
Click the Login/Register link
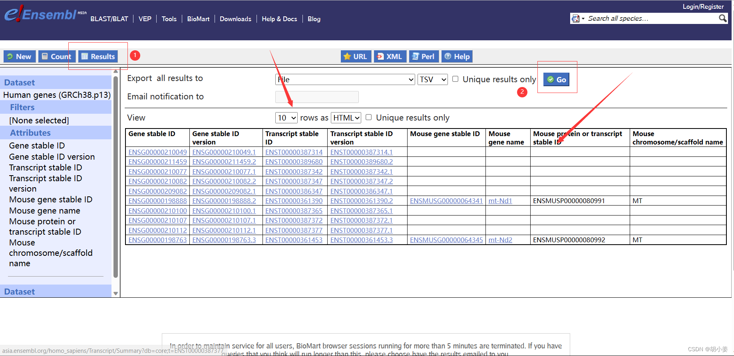[x=703, y=6]
